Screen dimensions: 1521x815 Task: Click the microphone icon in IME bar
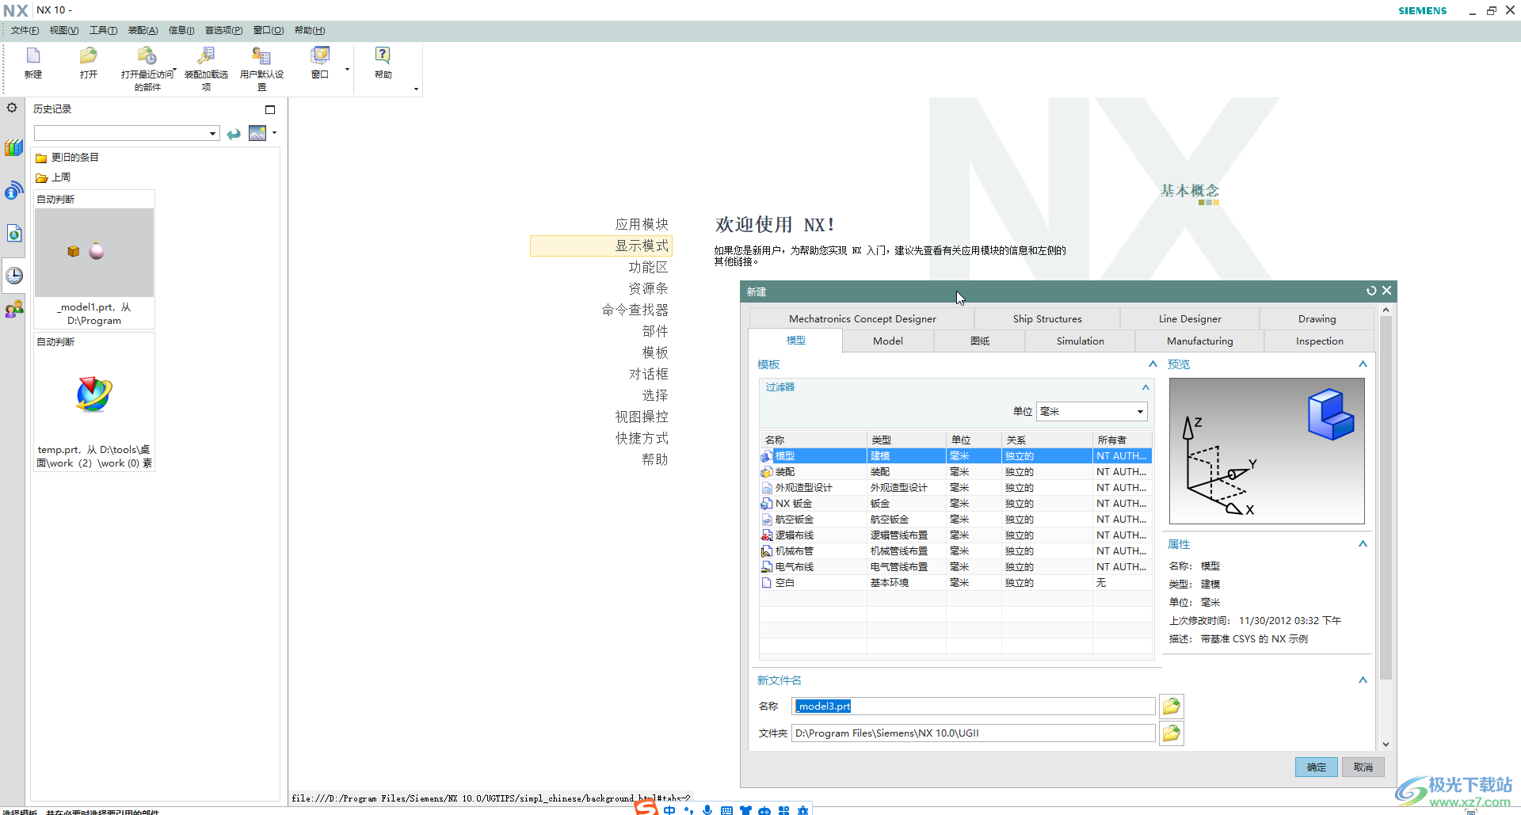[707, 809]
